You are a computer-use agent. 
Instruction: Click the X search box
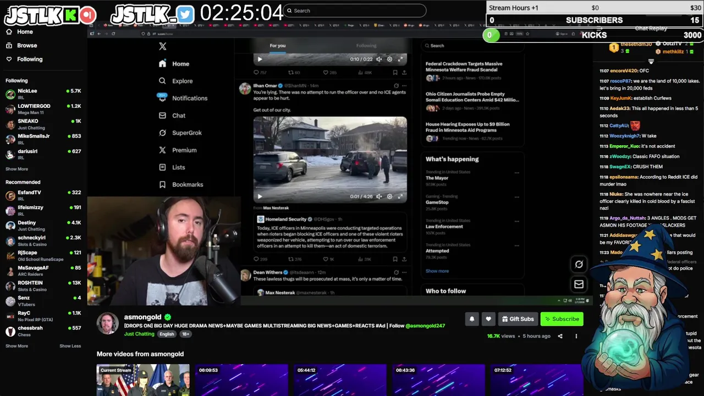pos(473,46)
